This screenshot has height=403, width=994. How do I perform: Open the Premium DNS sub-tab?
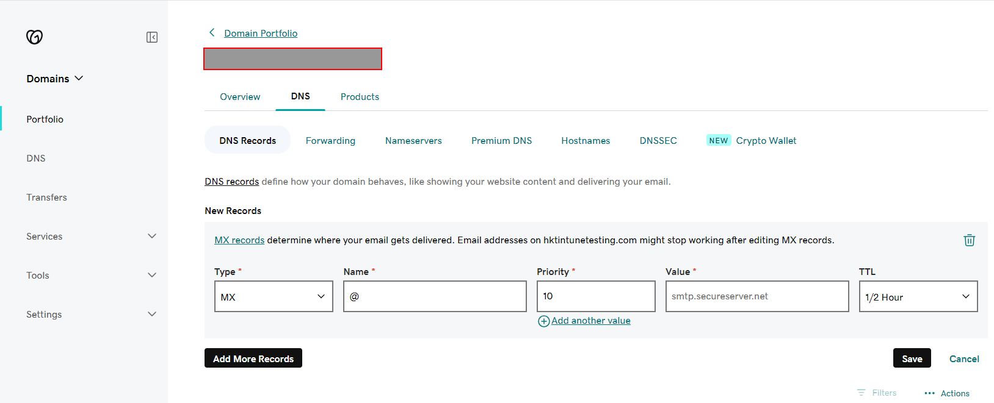tap(501, 141)
